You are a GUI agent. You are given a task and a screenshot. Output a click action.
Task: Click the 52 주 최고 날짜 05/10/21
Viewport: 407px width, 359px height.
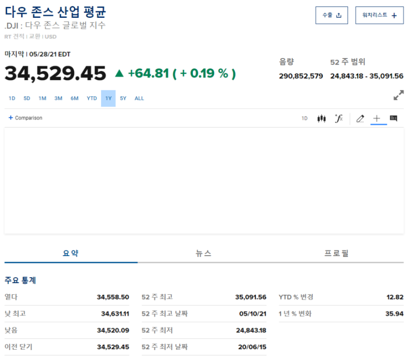(253, 314)
